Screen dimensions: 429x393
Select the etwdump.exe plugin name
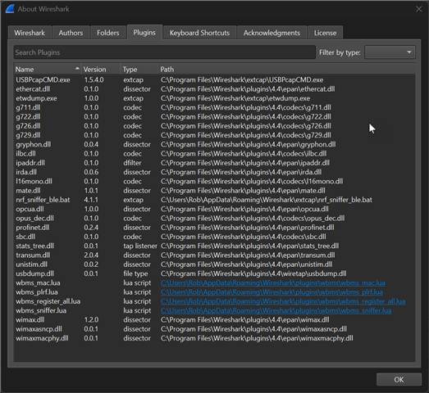pyautogui.click(x=36, y=98)
